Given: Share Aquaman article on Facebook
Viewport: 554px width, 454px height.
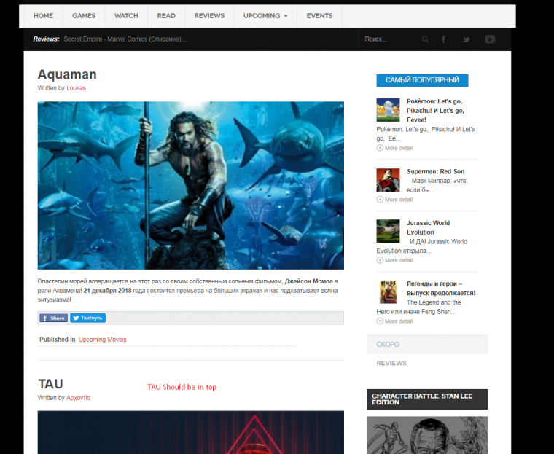Looking at the screenshot, I should pyautogui.click(x=53, y=318).
